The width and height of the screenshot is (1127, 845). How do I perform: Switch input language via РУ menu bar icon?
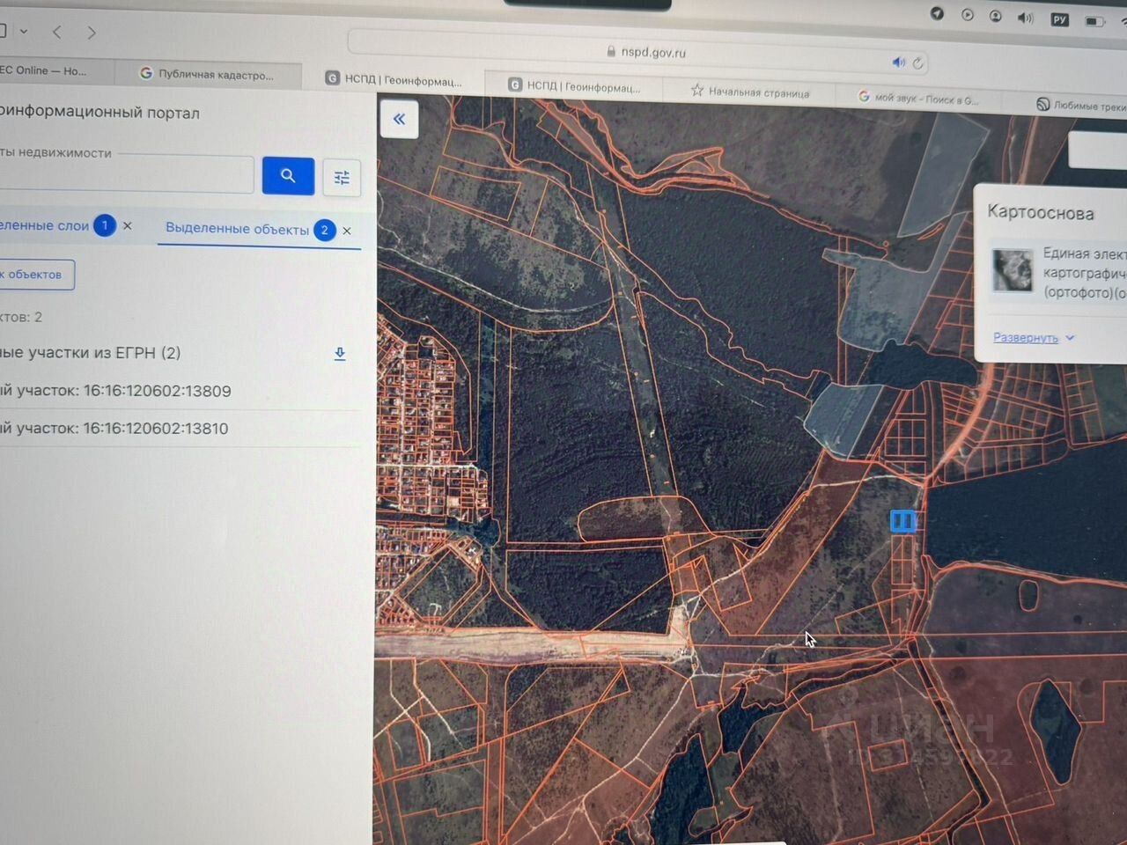click(x=1060, y=19)
